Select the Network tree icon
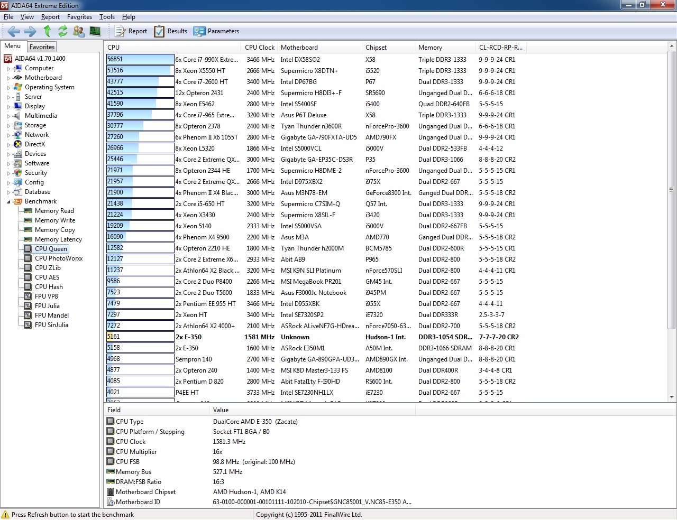The image size is (677, 520). [18, 135]
